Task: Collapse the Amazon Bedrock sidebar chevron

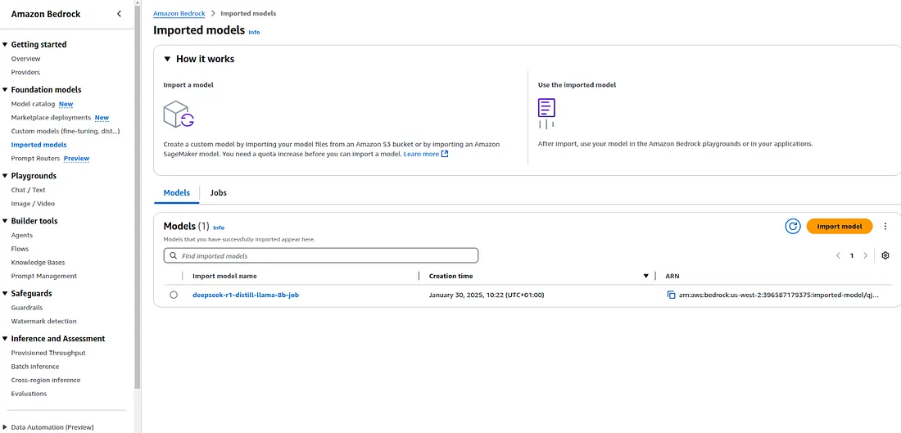Action: click(x=119, y=14)
